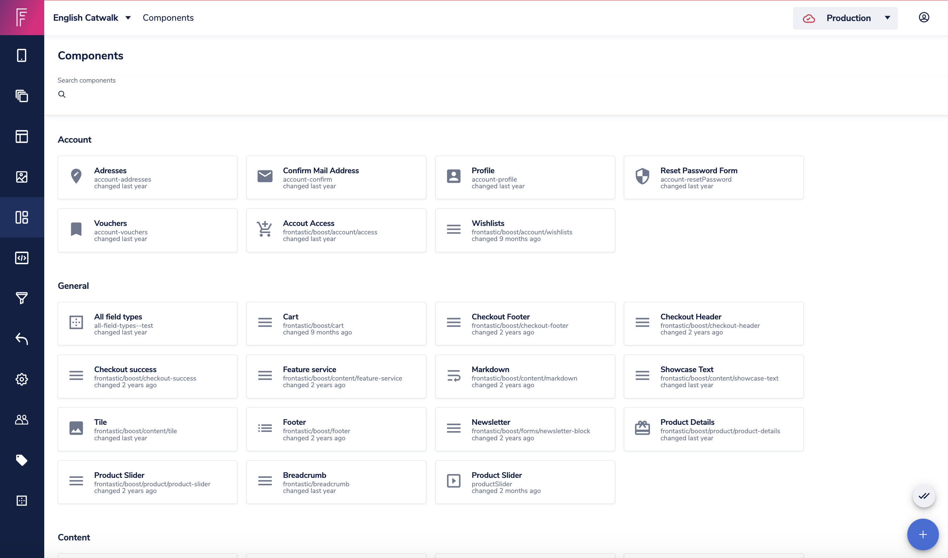Open the users group sidebar icon
948x558 pixels.
[x=22, y=420]
